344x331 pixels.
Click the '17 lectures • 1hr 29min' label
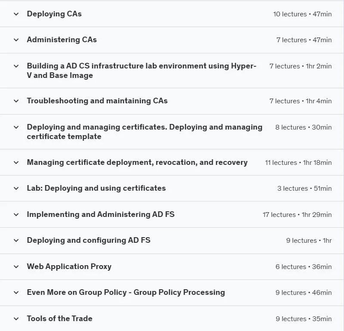[x=297, y=214]
